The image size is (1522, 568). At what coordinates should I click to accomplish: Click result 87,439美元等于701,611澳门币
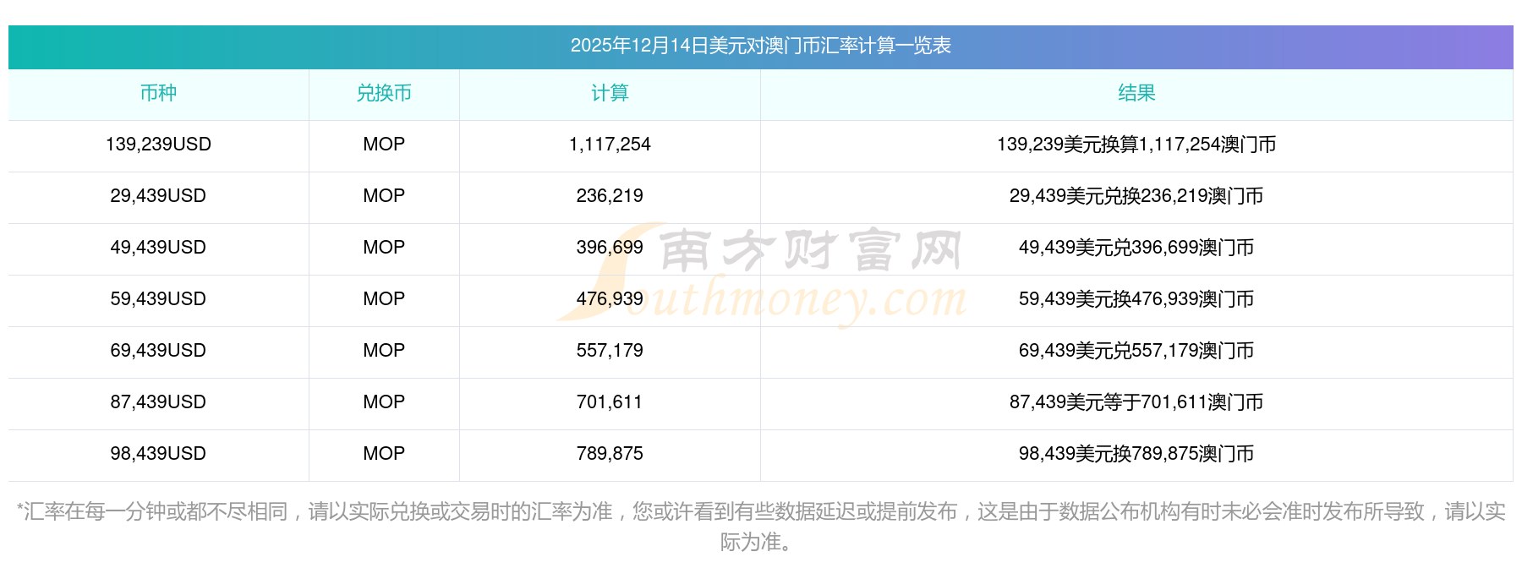(x=1136, y=402)
